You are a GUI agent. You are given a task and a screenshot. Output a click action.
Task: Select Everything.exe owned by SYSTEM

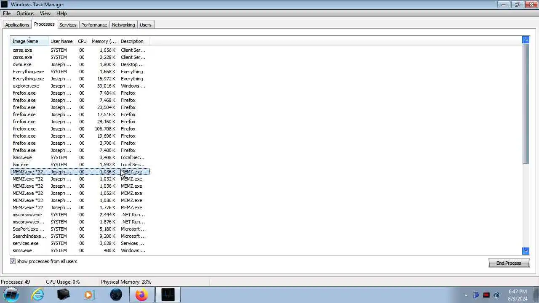[x=80, y=72]
